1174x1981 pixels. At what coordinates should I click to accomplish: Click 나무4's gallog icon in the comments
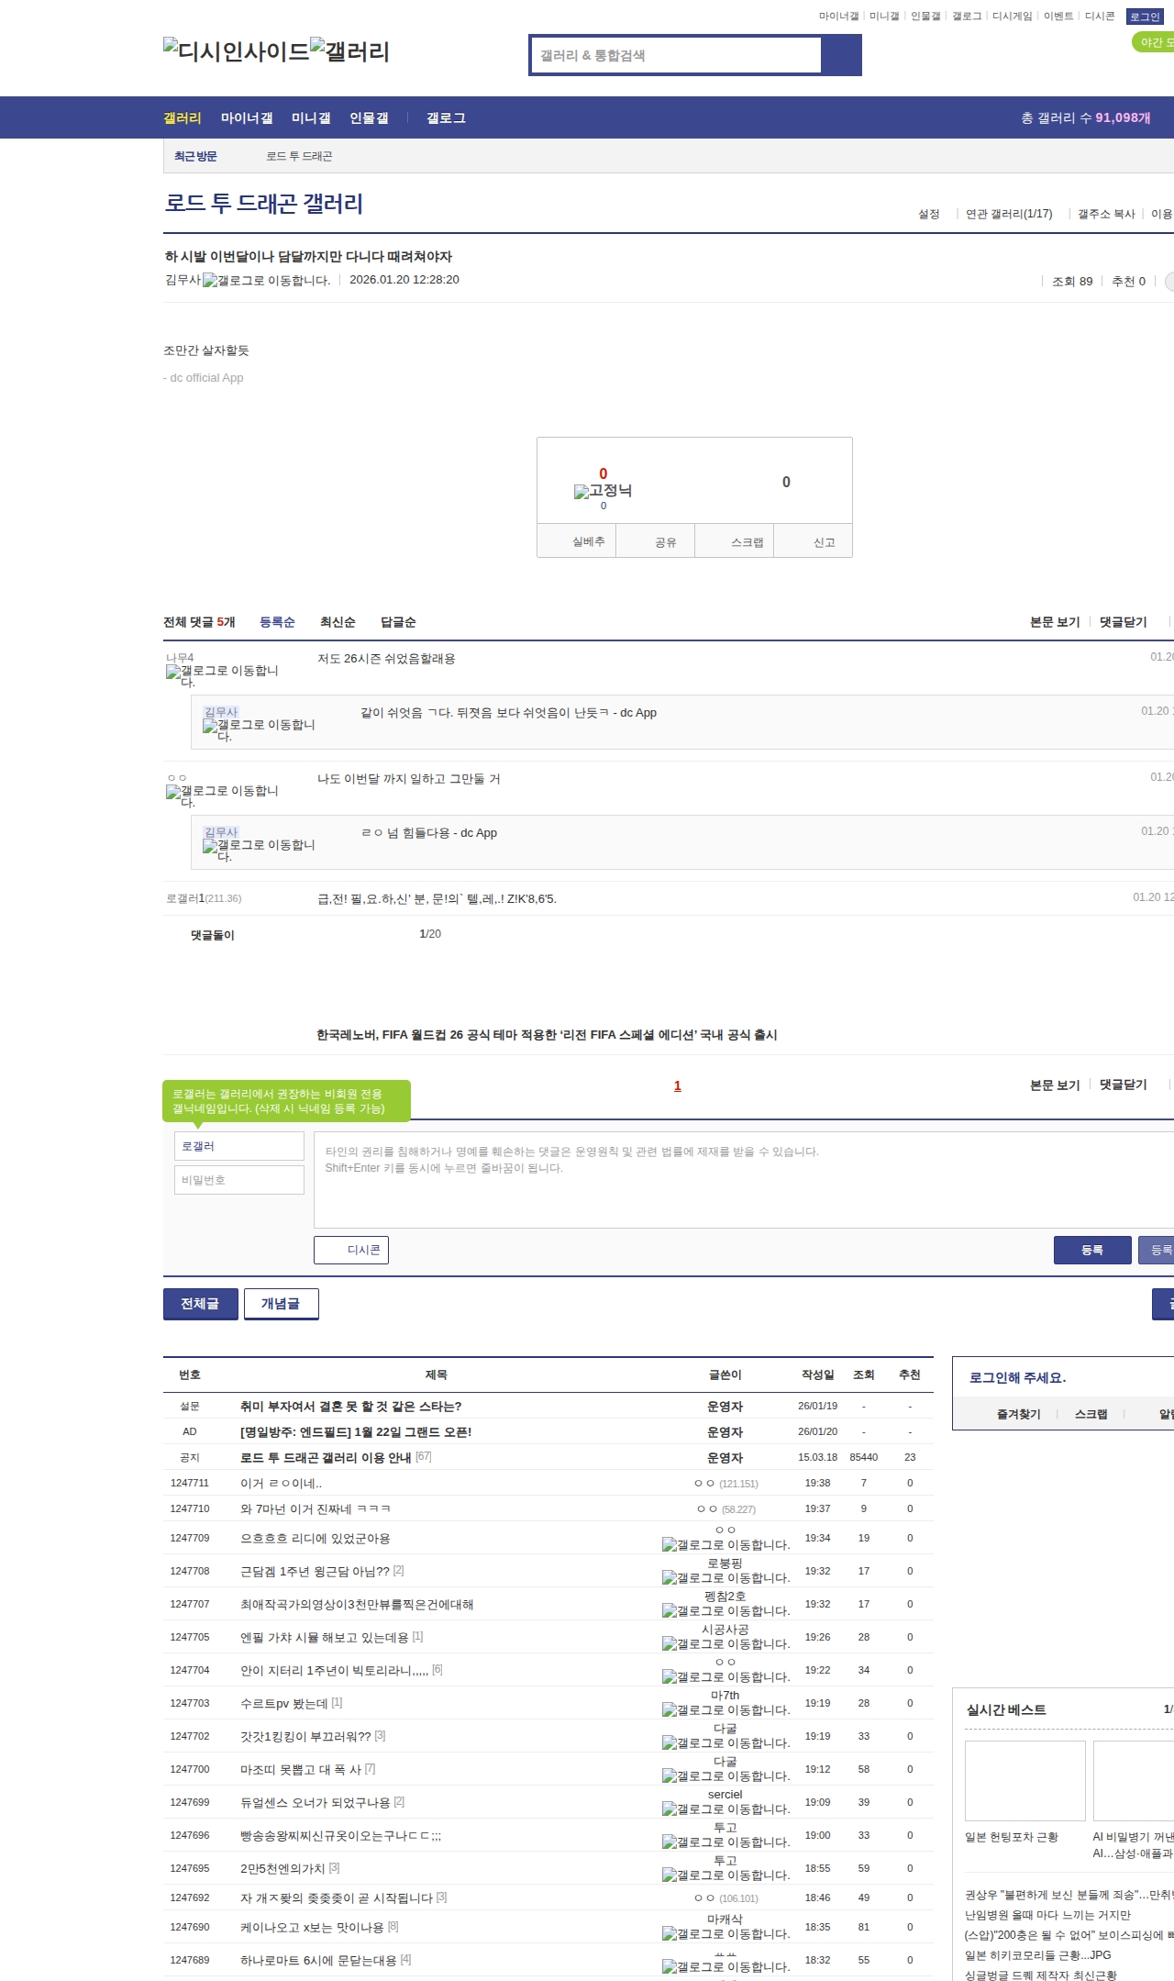tap(173, 672)
